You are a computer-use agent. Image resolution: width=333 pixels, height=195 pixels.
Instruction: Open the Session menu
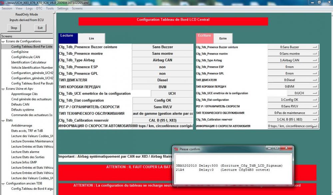click(7, 9)
